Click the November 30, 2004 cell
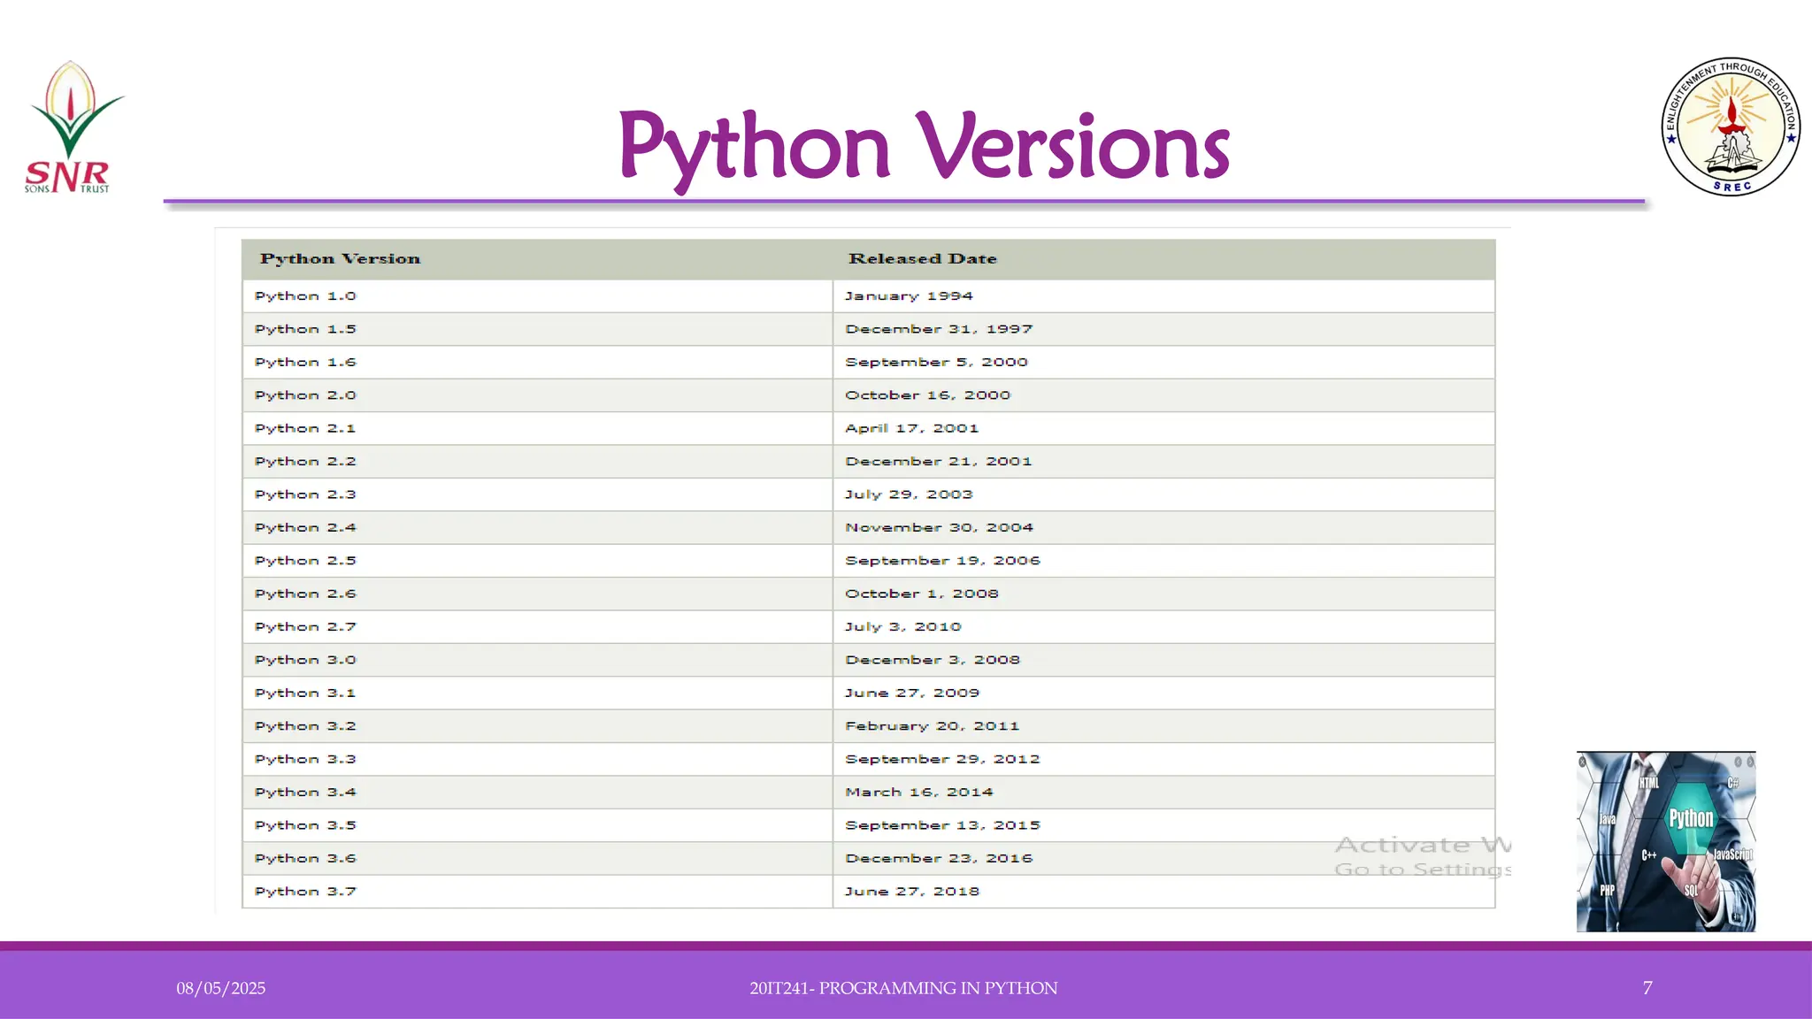This screenshot has width=1812, height=1019. (1164, 527)
